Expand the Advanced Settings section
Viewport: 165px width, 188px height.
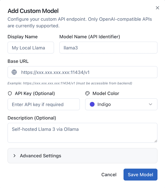[x=40, y=156]
